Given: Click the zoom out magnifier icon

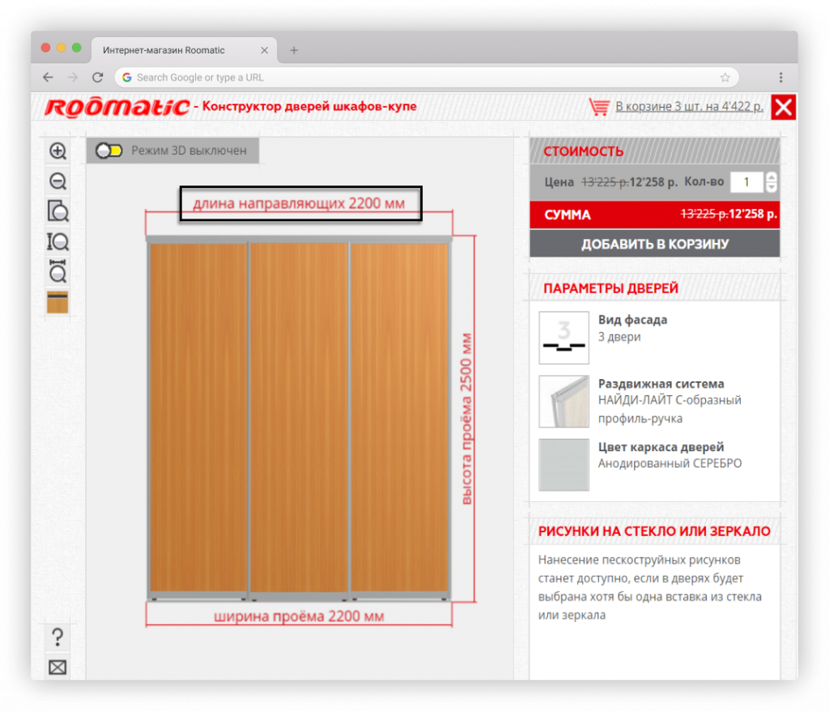Looking at the screenshot, I should [x=57, y=181].
